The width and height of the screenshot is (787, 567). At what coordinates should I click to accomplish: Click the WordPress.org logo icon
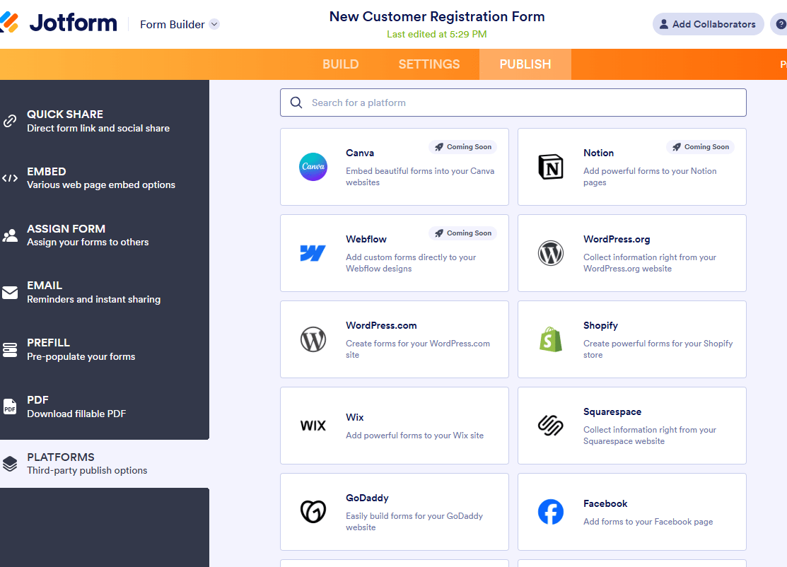(x=551, y=253)
